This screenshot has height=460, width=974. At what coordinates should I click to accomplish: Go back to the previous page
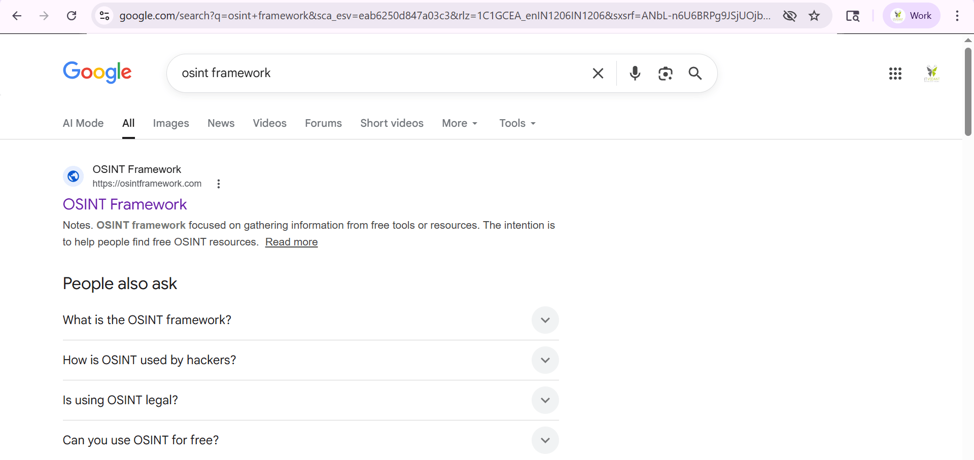(17, 16)
